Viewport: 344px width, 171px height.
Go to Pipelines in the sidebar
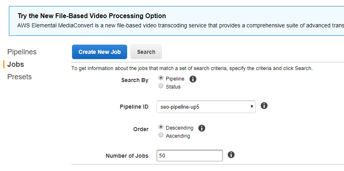[22, 52]
